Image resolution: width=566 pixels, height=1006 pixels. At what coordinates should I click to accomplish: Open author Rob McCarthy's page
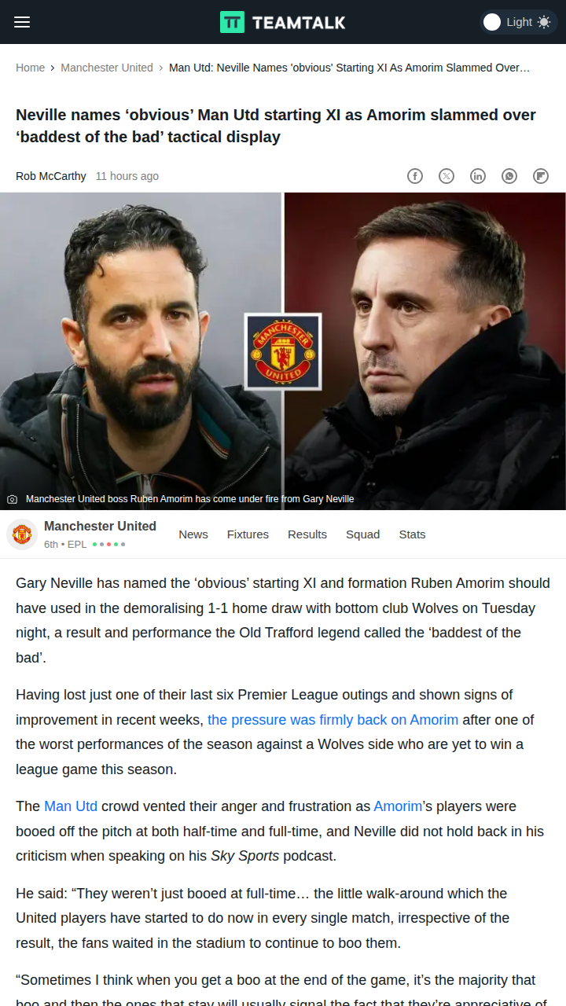51,176
